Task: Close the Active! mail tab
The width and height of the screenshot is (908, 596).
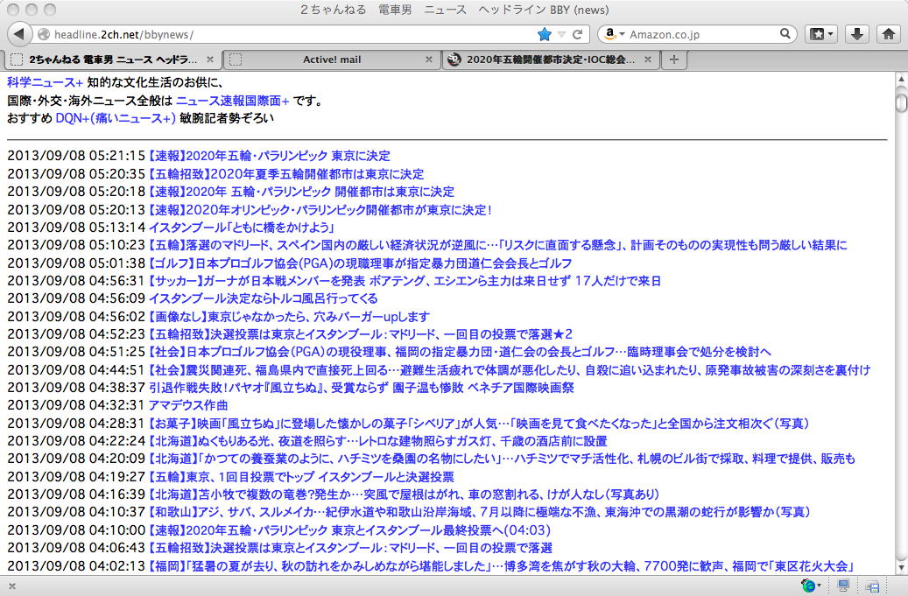Action: pos(429,59)
